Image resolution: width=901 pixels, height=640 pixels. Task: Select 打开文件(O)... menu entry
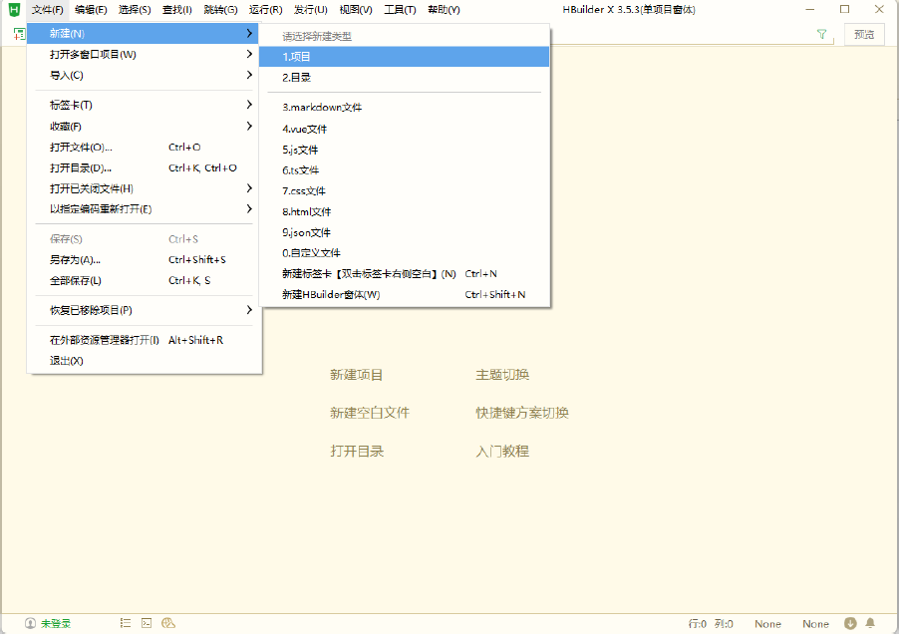coord(145,148)
